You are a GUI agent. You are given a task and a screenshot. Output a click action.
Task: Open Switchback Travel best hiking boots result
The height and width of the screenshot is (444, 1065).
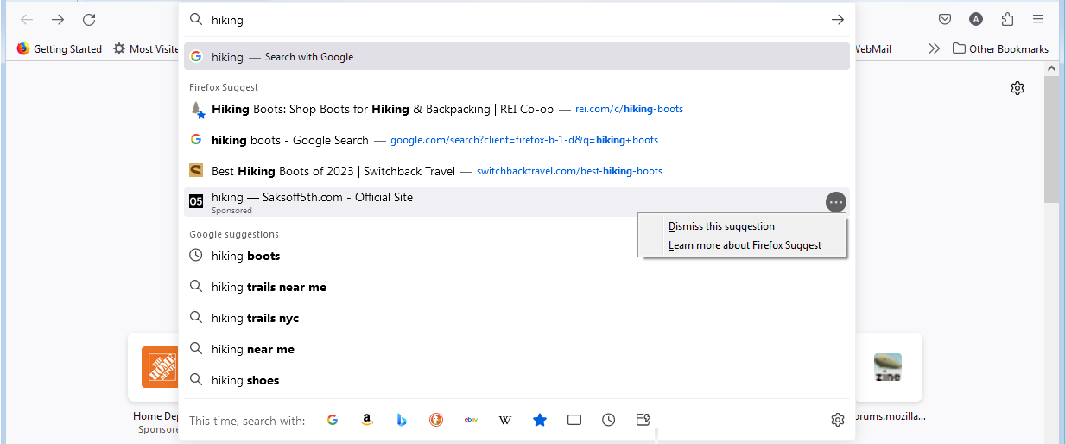[517, 171]
